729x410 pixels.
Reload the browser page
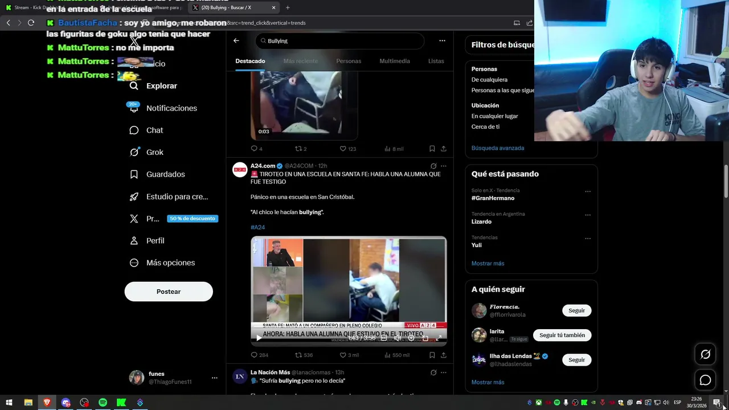(31, 23)
